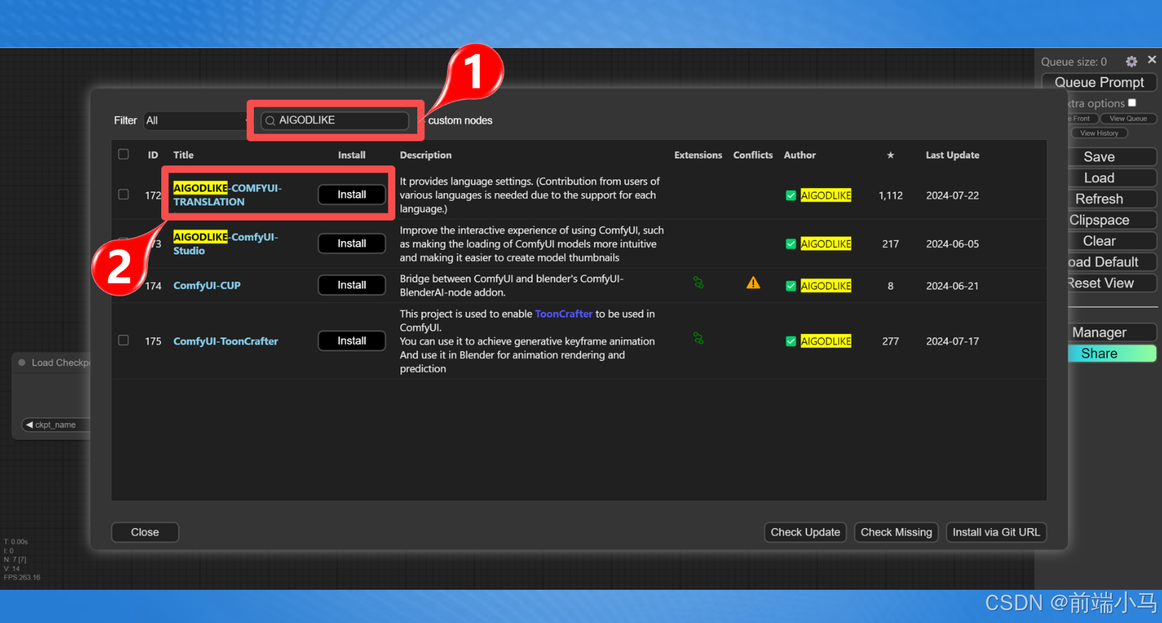This screenshot has height=623, width=1162.
Task: Click the Queue Prompt button
Action: [1099, 82]
